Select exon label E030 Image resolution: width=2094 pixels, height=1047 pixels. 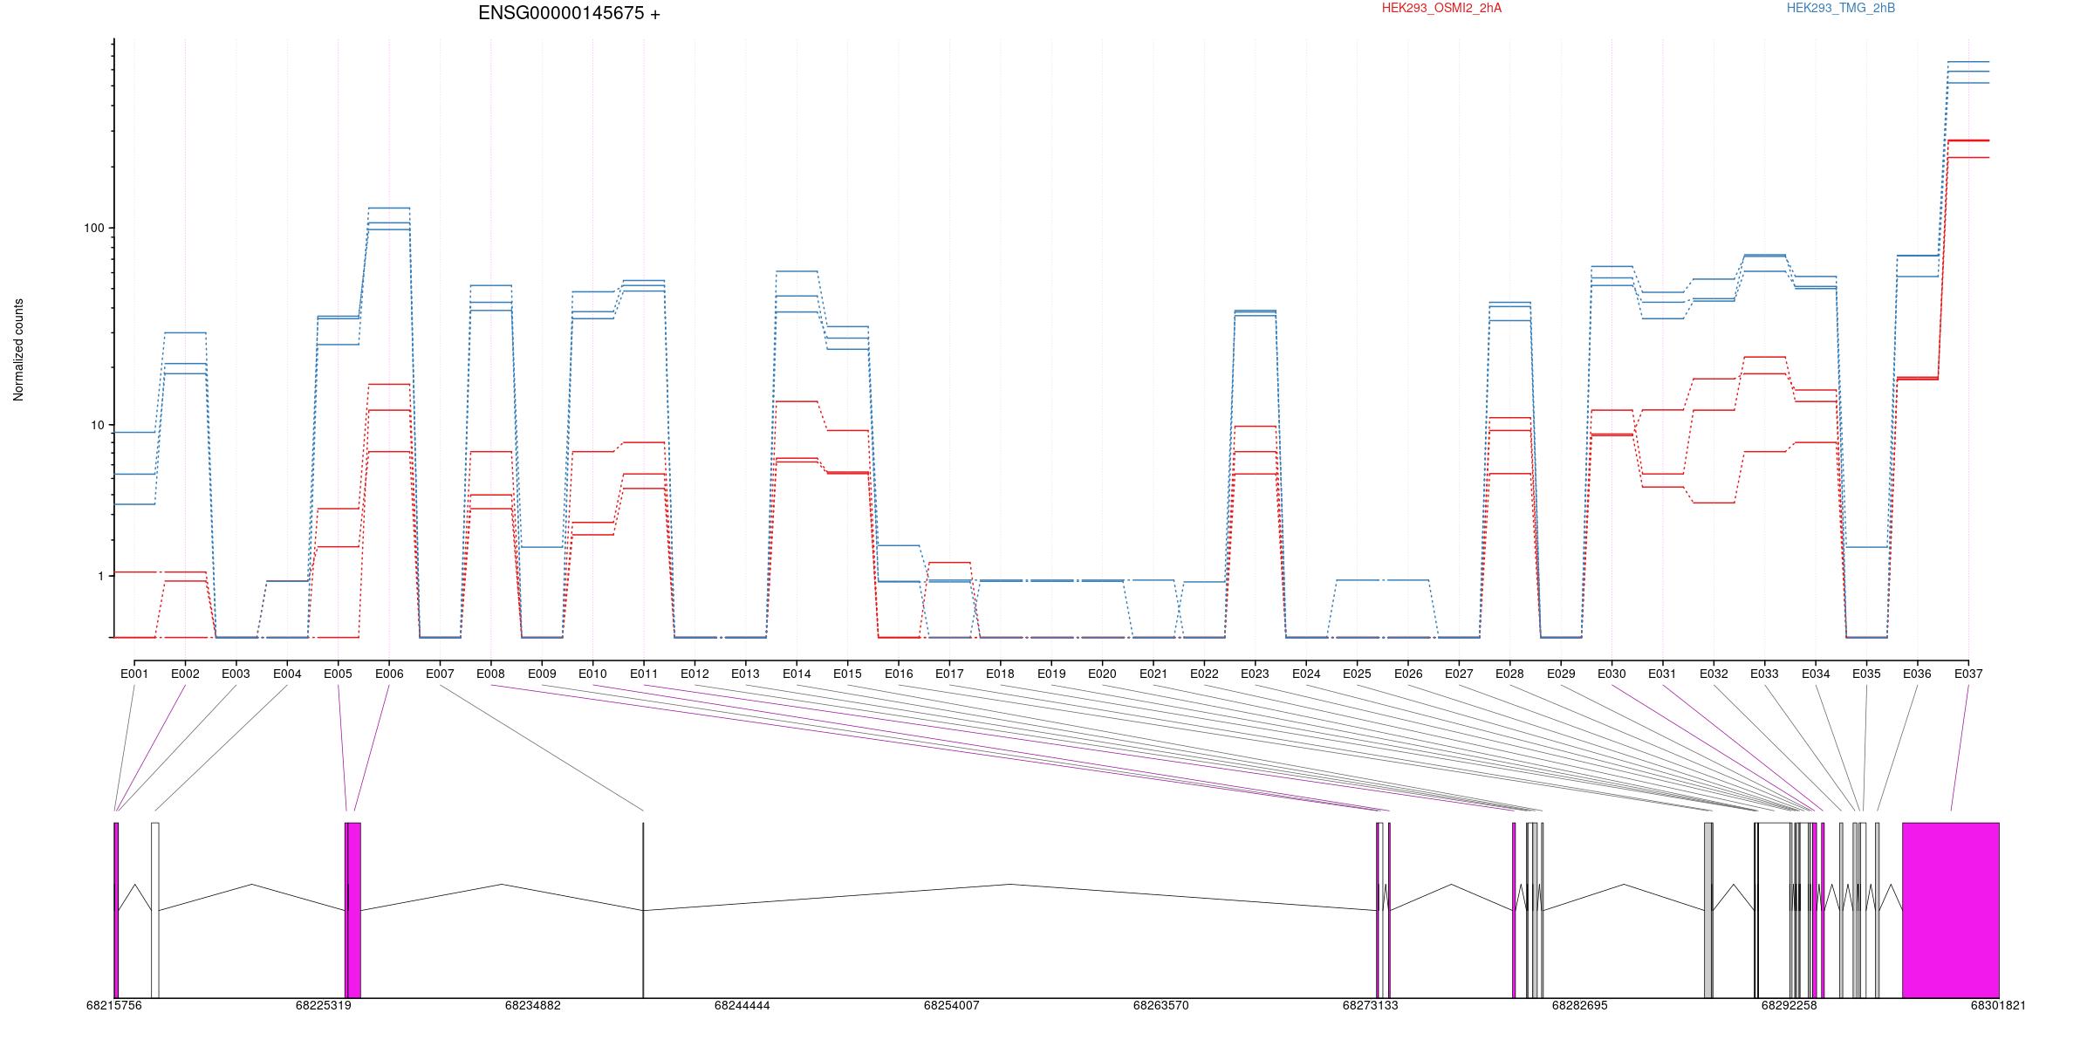coord(1612,674)
